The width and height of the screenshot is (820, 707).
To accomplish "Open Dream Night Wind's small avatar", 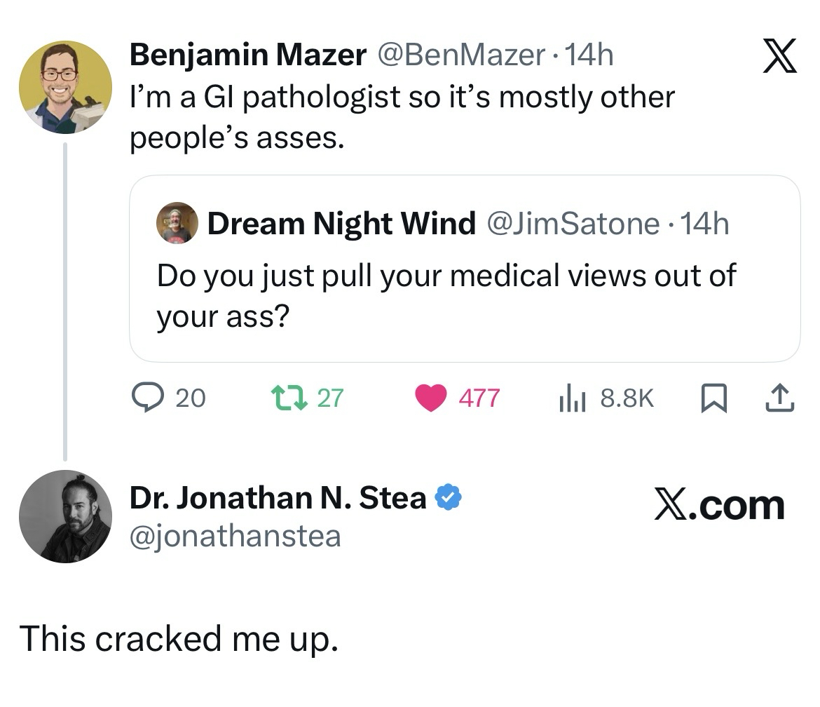I will [177, 224].
